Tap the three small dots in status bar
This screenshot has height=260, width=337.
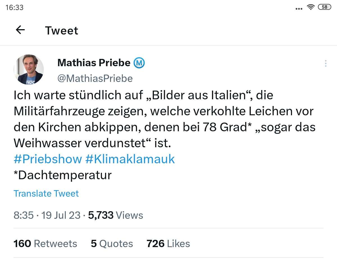pos(299,8)
